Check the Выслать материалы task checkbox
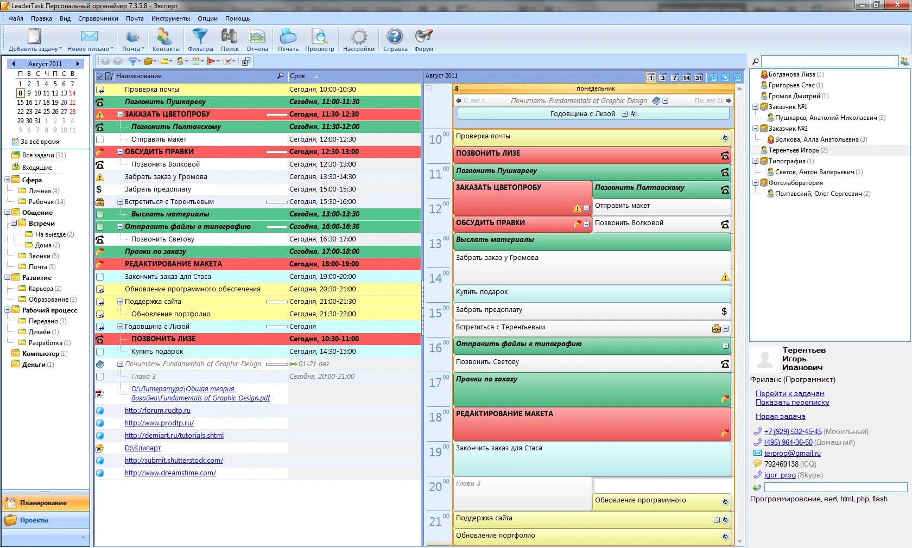912x548 pixels. pyautogui.click(x=100, y=214)
